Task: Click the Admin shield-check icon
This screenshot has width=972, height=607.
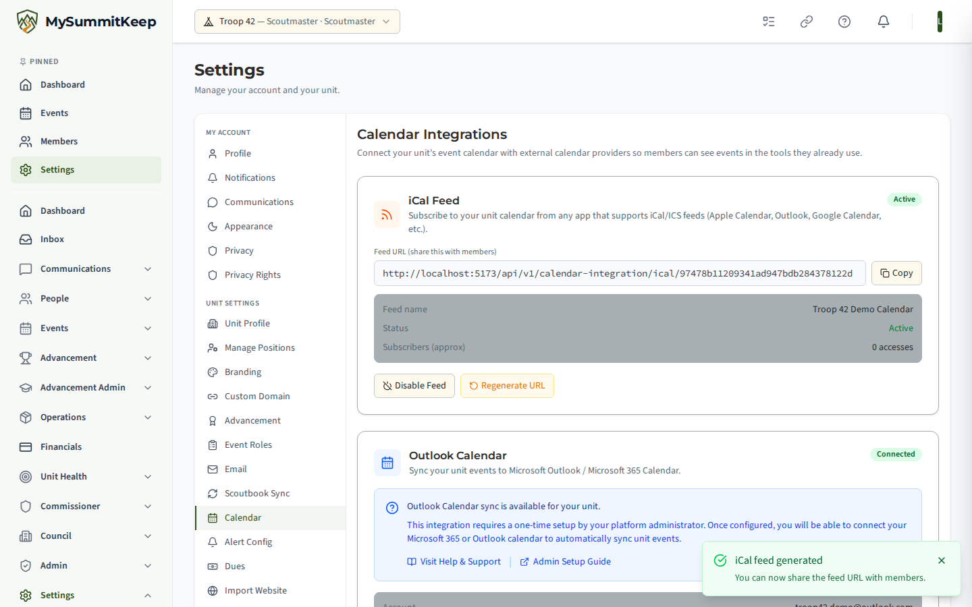Action: coord(26,566)
